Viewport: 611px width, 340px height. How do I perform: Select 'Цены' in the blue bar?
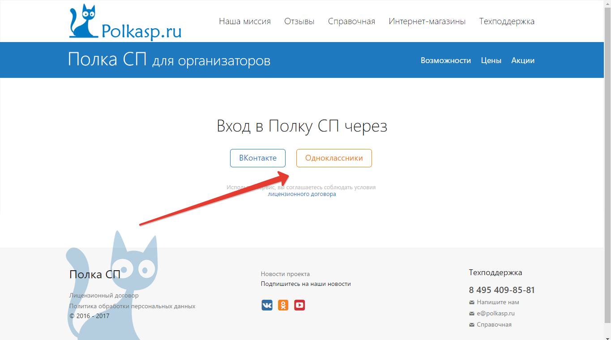pyautogui.click(x=491, y=60)
